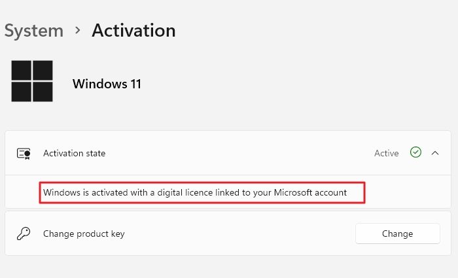Screen dimensions: 458x278
Task: Click the Activation state certificate icon
Action: tap(24, 153)
